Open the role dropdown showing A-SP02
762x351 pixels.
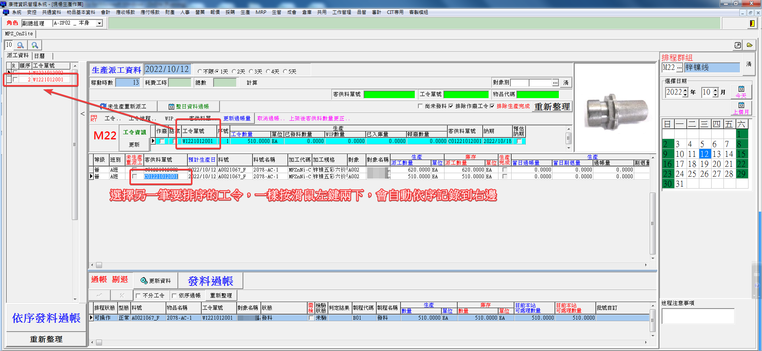coord(100,23)
